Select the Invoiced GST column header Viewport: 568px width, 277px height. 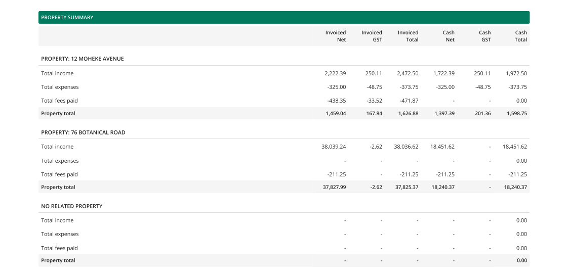pos(372,36)
